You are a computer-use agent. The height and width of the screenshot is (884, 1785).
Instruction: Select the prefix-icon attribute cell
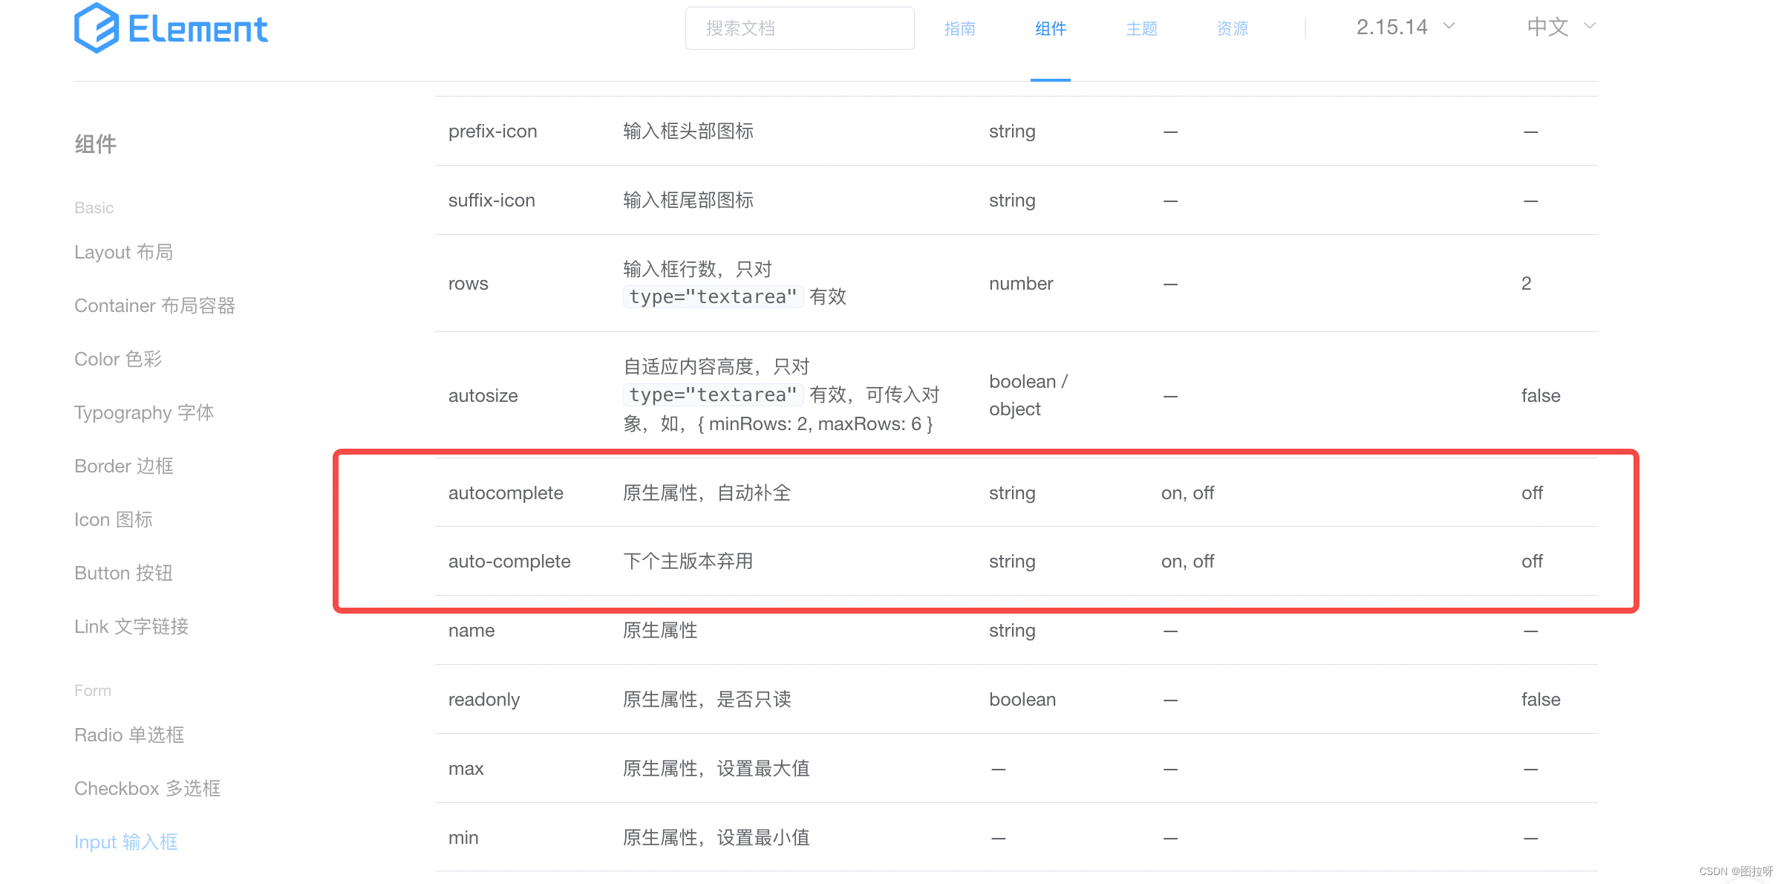(x=493, y=131)
